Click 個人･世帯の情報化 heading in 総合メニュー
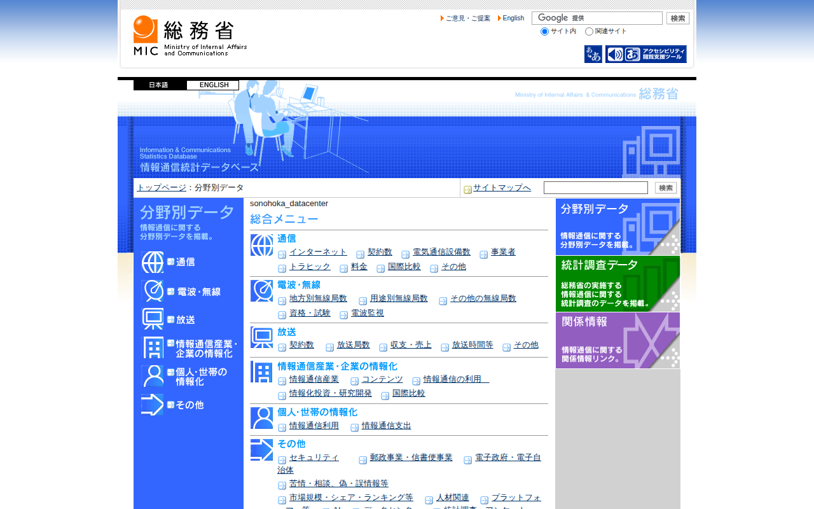The image size is (814, 509). point(317,412)
